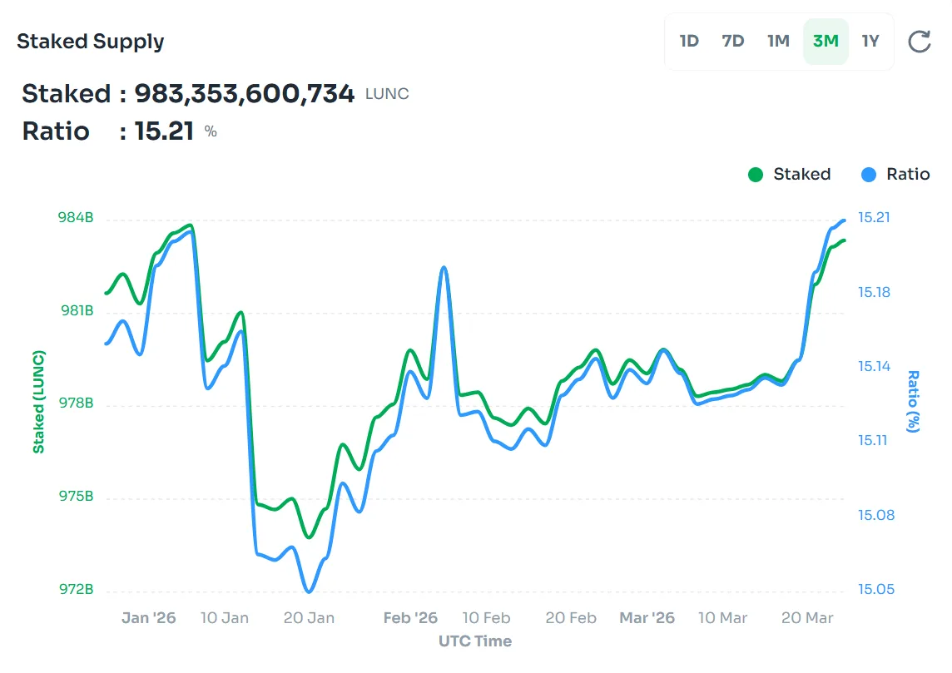Choose the 1M range tab
Viewport: 952px width, 673px height.
coord(778,41)
